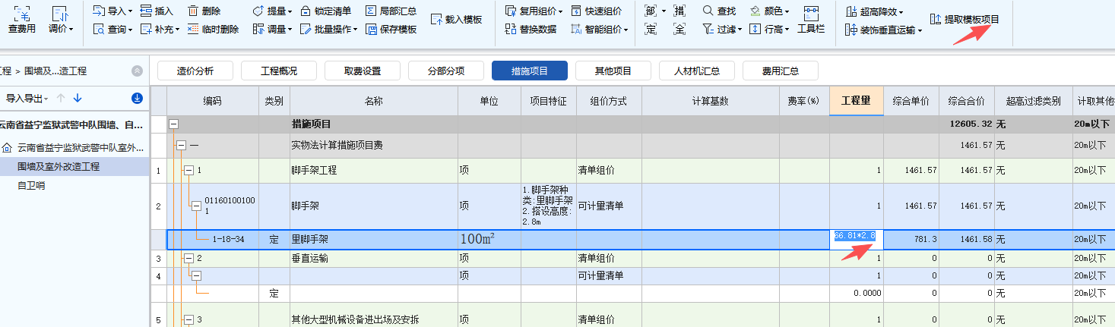Switch to the 其他项目 tab
The image size is (1115, 327).
click(x=613, y=71)
